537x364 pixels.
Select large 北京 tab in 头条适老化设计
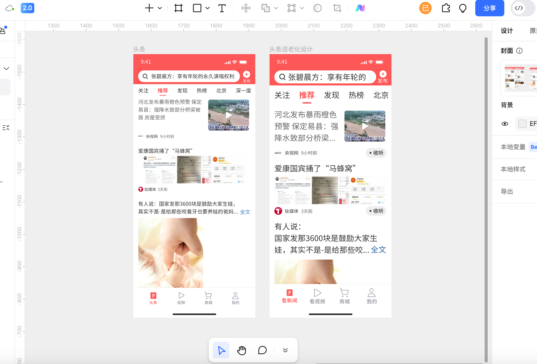[x=381, y=95]
